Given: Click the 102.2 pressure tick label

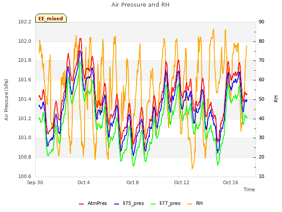Looking at the screenshot, I should point(25,22).
